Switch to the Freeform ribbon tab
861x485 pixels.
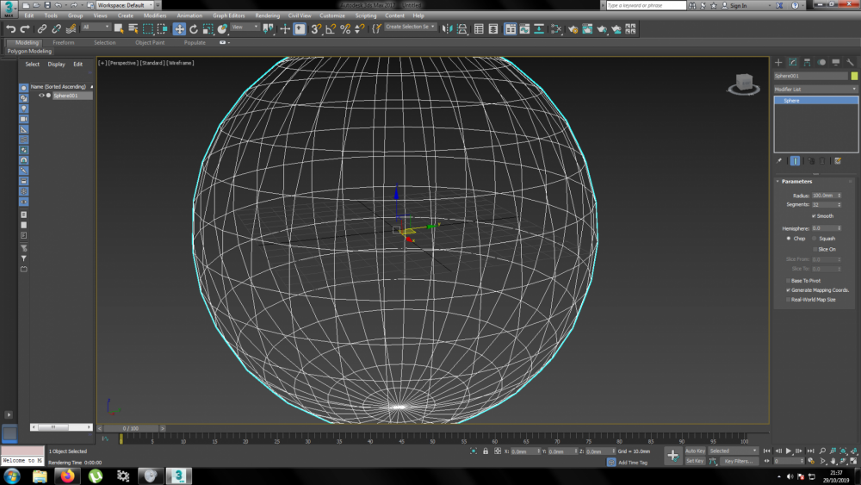pyautogui.click(x=64, y=42)
